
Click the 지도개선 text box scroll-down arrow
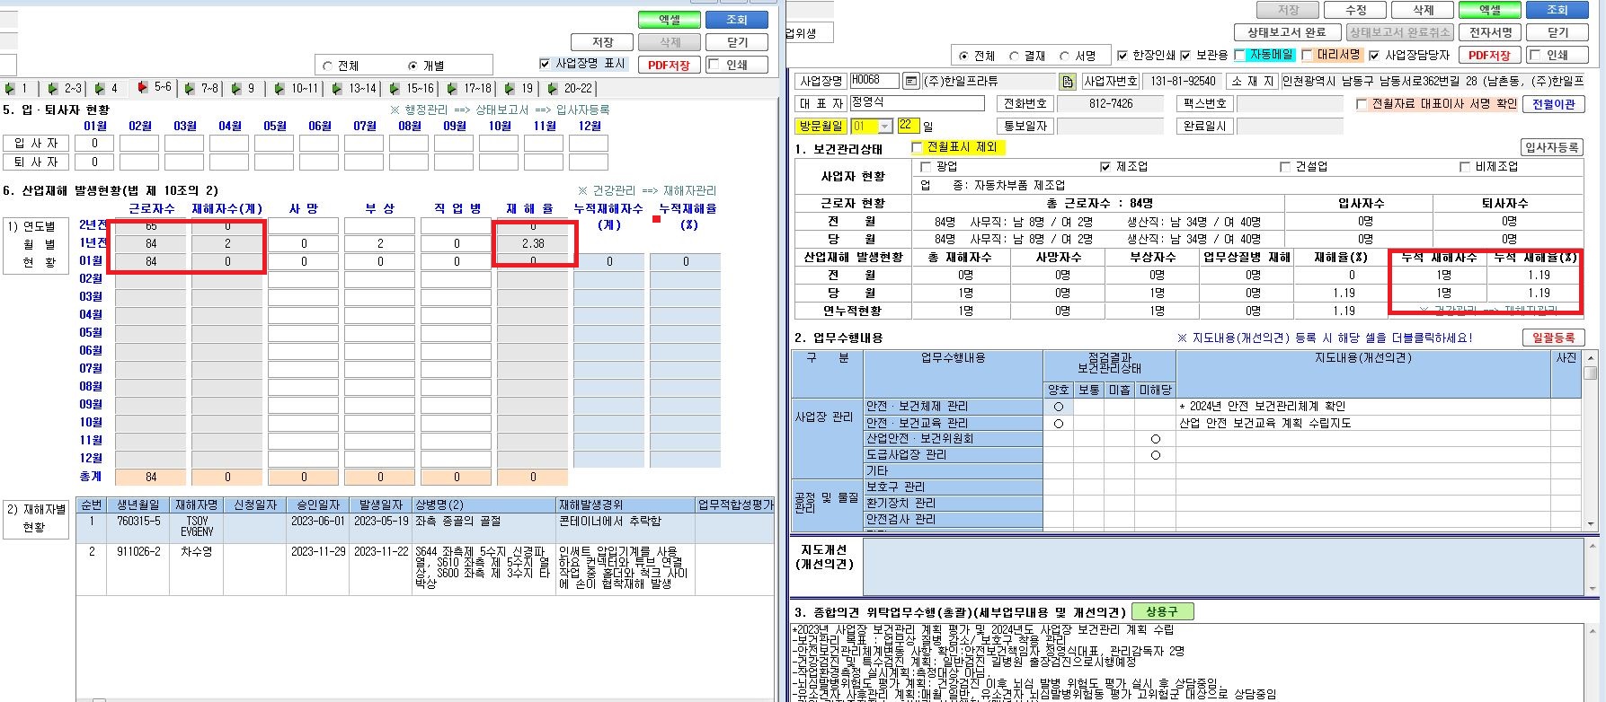point(1592,589)
